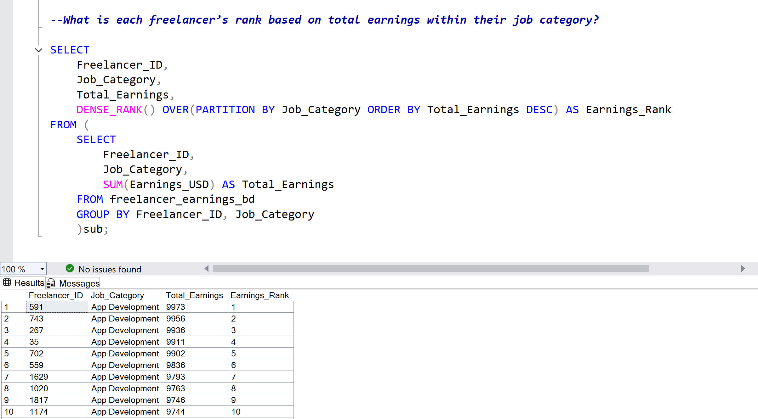Select the cell containing Freelancer_ID 591
Screen dimensions: 758x419
click(x=57, y=307)
